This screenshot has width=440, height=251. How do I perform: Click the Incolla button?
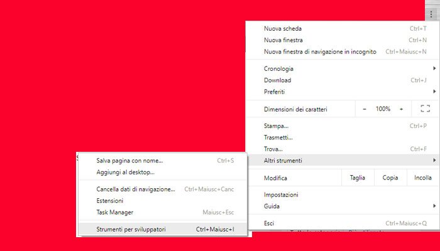point(422,178)
